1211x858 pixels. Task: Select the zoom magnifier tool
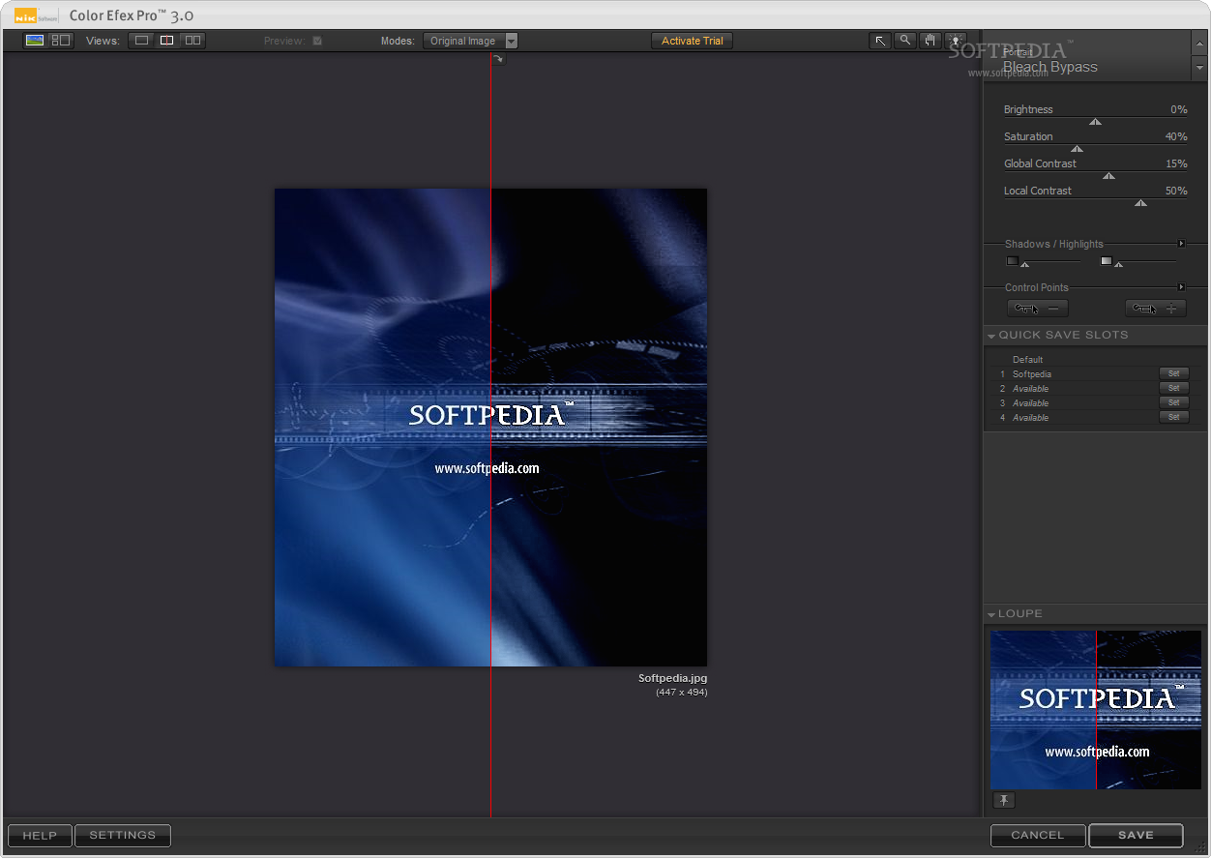pos(905,41)
